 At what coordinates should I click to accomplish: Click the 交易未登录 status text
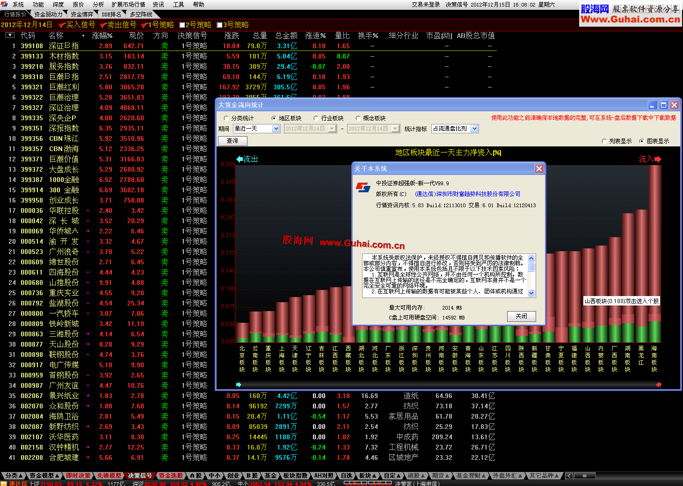(426, 5)
